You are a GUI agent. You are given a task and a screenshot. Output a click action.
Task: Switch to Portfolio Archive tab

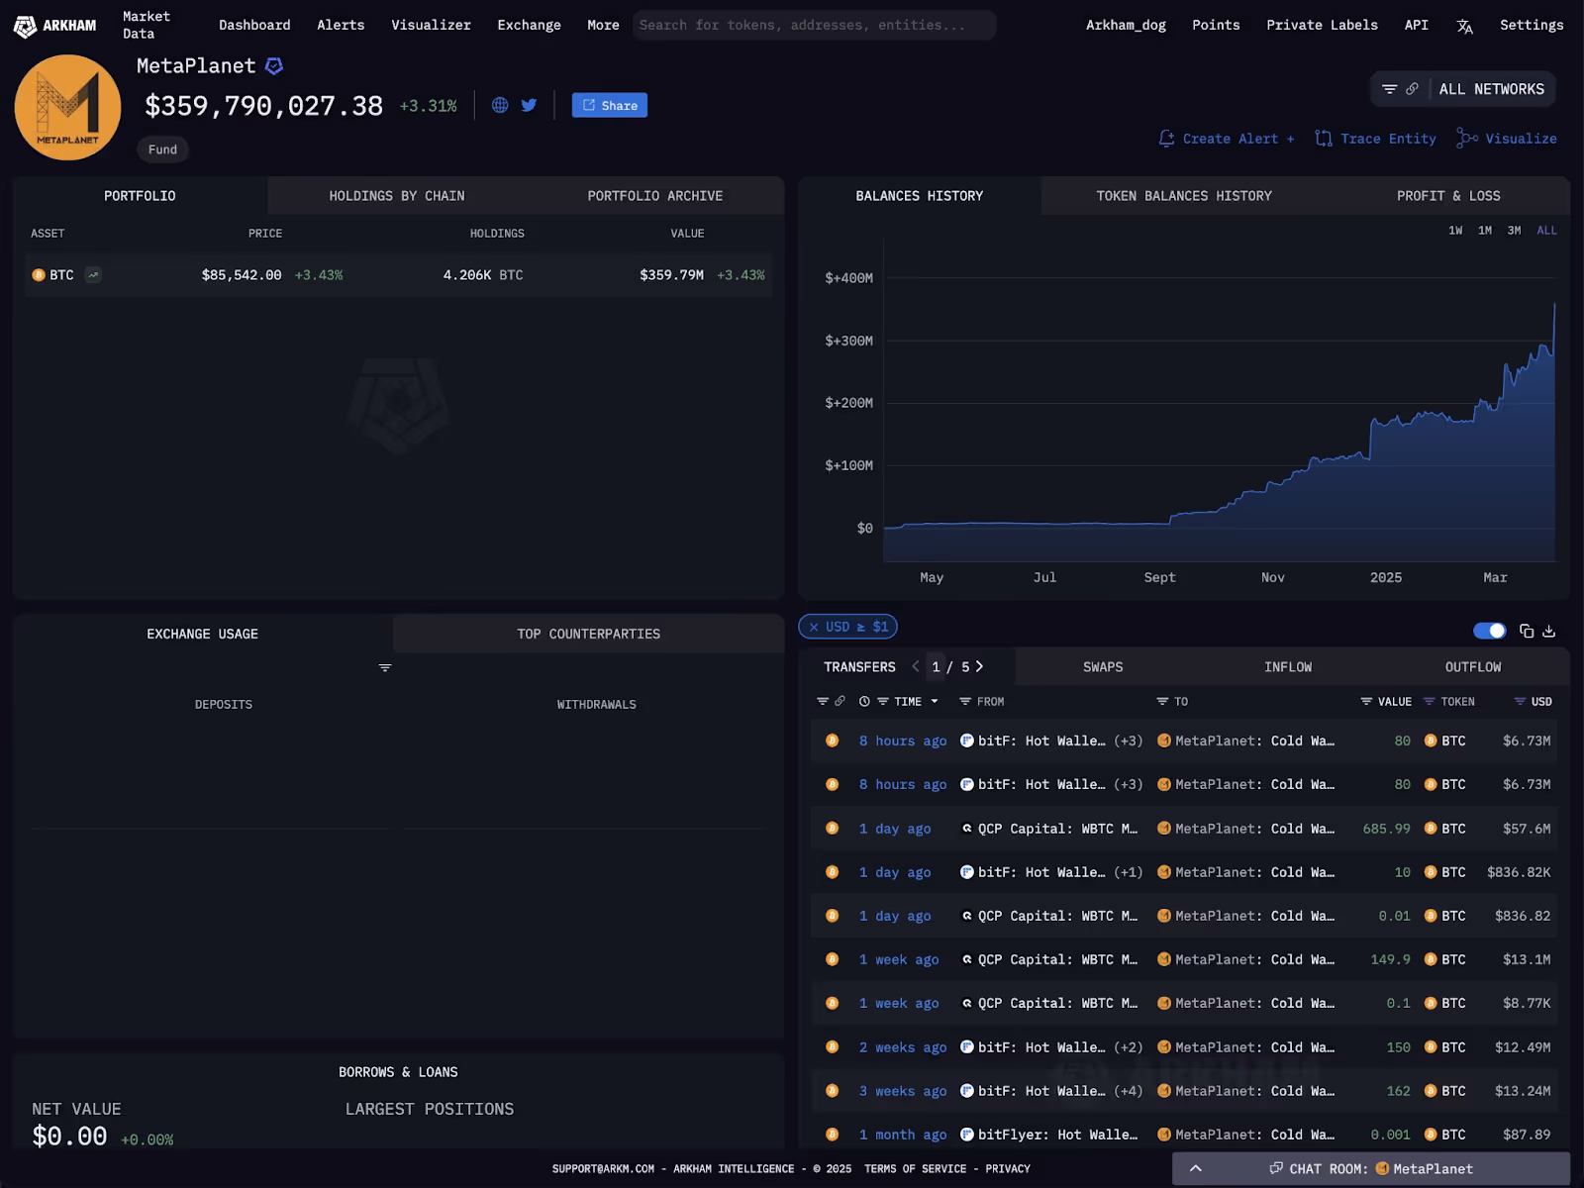tap(654, 196)
